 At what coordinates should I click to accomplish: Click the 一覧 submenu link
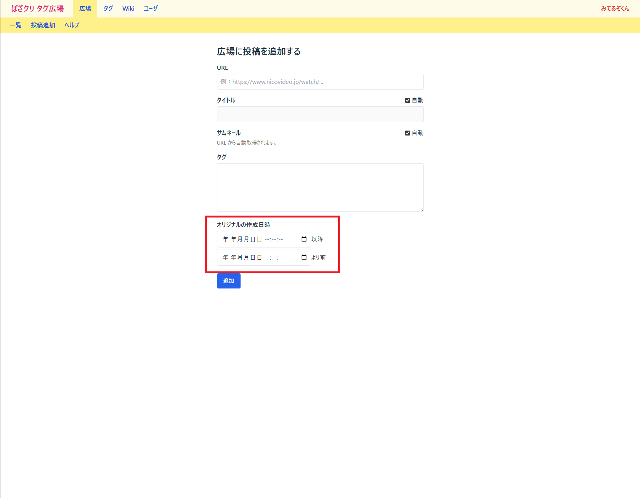(16, 25)
